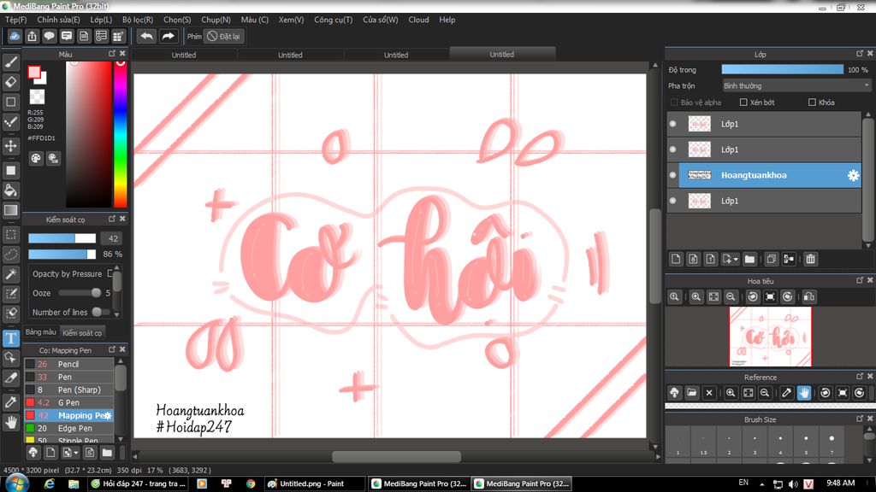
Task: Click the foreground pink color swatch
Action: click(x=34, y=73)
